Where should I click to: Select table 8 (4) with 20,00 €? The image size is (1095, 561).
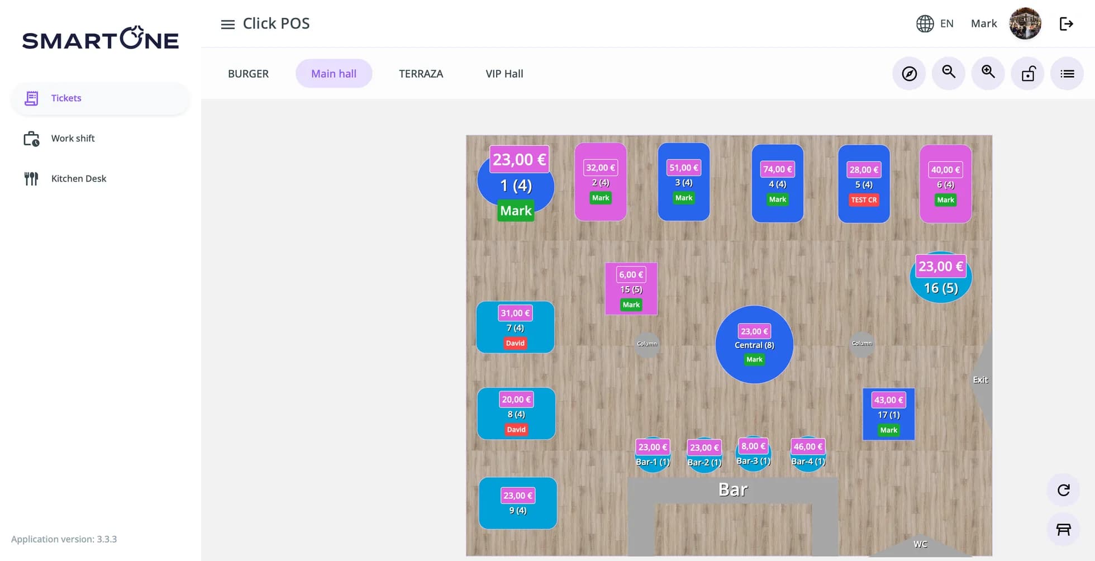click(x=516, y=413)
